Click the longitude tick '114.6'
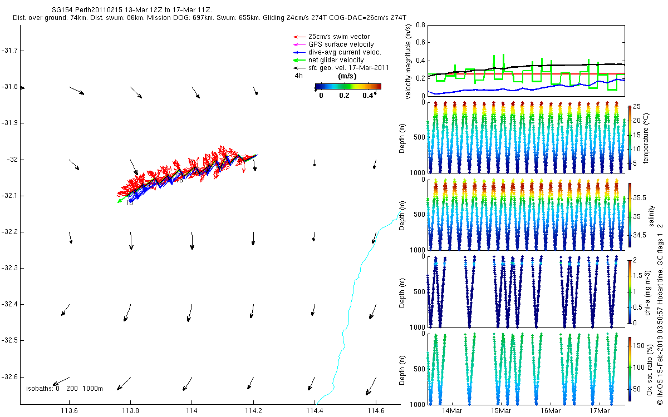The height and width of the screenshot is (417, 668). coord(376,411)
